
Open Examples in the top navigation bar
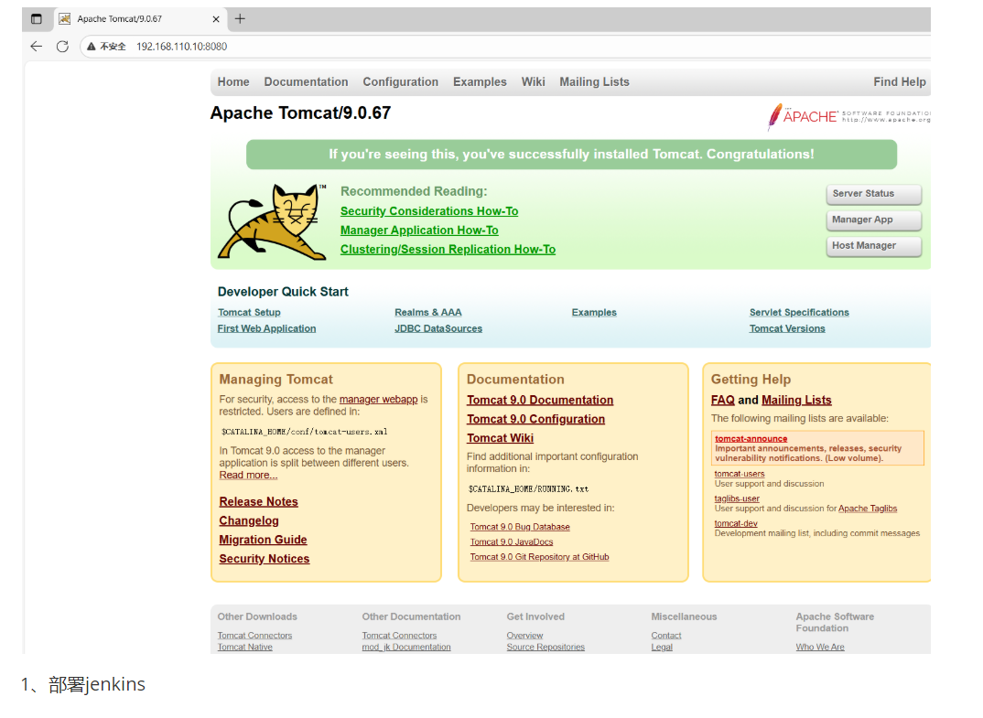coord(480,82)
